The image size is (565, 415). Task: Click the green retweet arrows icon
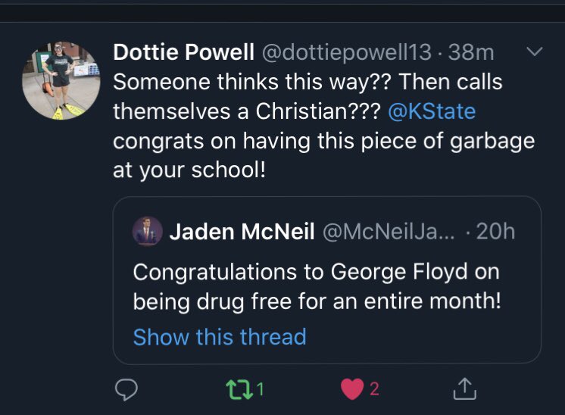pos(239,389)
